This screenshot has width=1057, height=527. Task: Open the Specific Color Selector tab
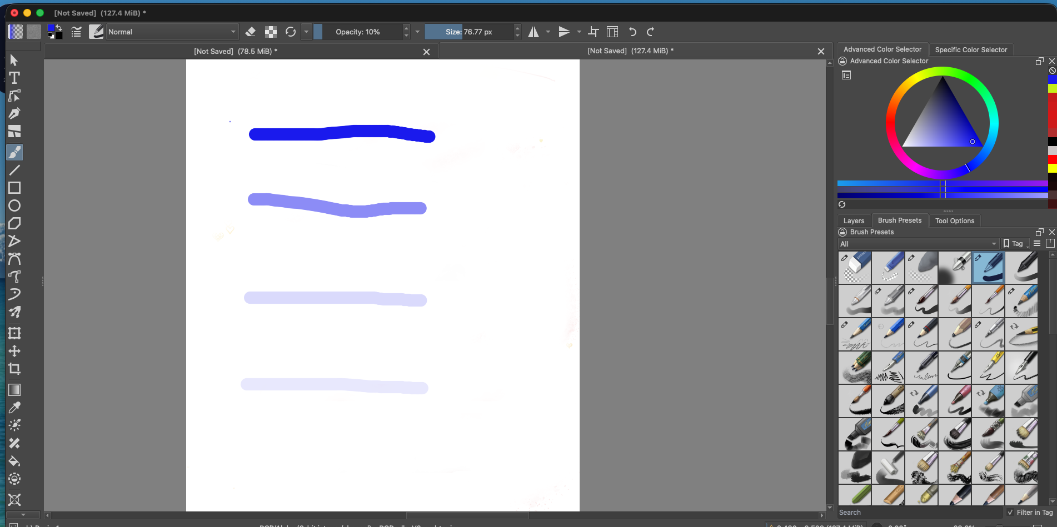[971, 49]
